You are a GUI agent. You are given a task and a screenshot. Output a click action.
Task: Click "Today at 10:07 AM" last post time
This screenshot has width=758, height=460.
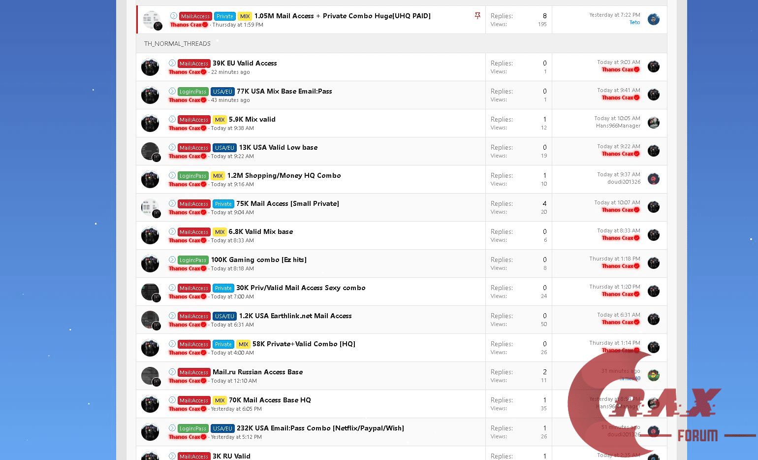[617, 202]
